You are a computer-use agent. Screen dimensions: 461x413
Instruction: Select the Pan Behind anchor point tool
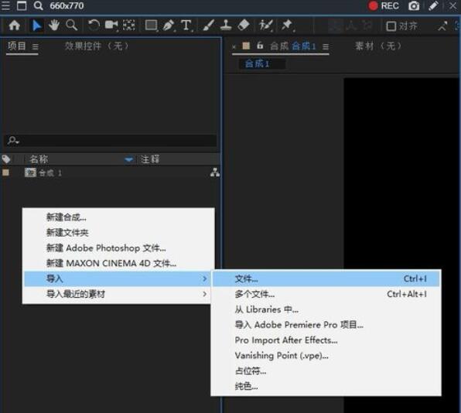point(129,26)
